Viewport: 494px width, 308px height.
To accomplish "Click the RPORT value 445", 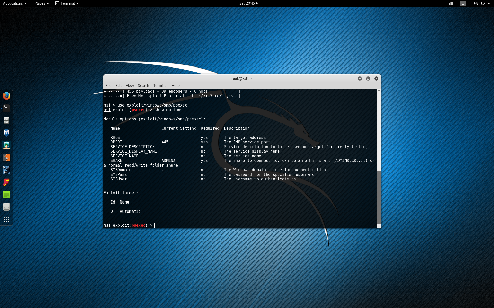I will tap(165, 142).
